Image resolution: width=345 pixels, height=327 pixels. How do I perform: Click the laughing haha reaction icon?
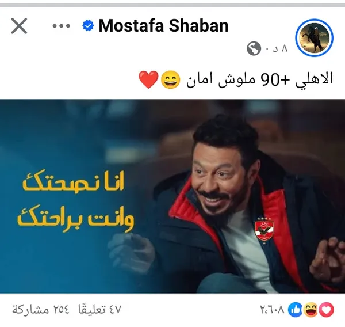[310, 310]
